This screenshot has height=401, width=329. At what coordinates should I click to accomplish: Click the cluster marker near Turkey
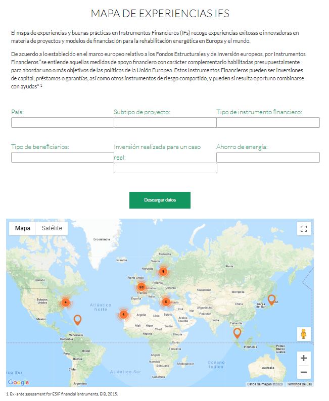point(166,302)
